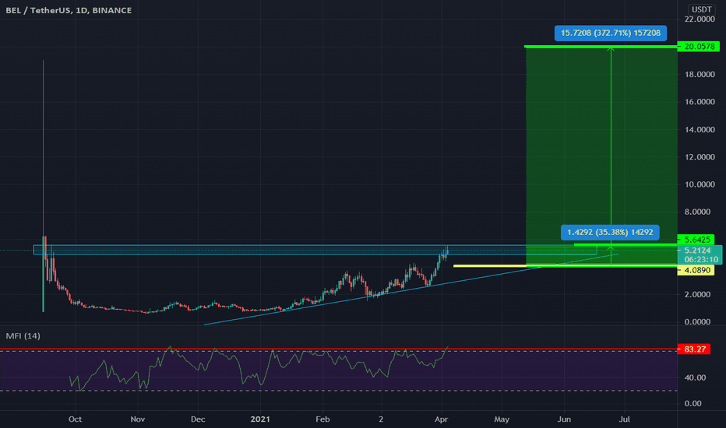Click the USDT currency label
This screenshot has height=428, width=726.
pos(701,9)
